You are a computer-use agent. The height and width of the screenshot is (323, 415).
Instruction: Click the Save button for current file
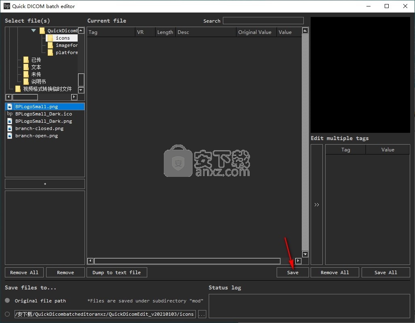tap(293, 272)
